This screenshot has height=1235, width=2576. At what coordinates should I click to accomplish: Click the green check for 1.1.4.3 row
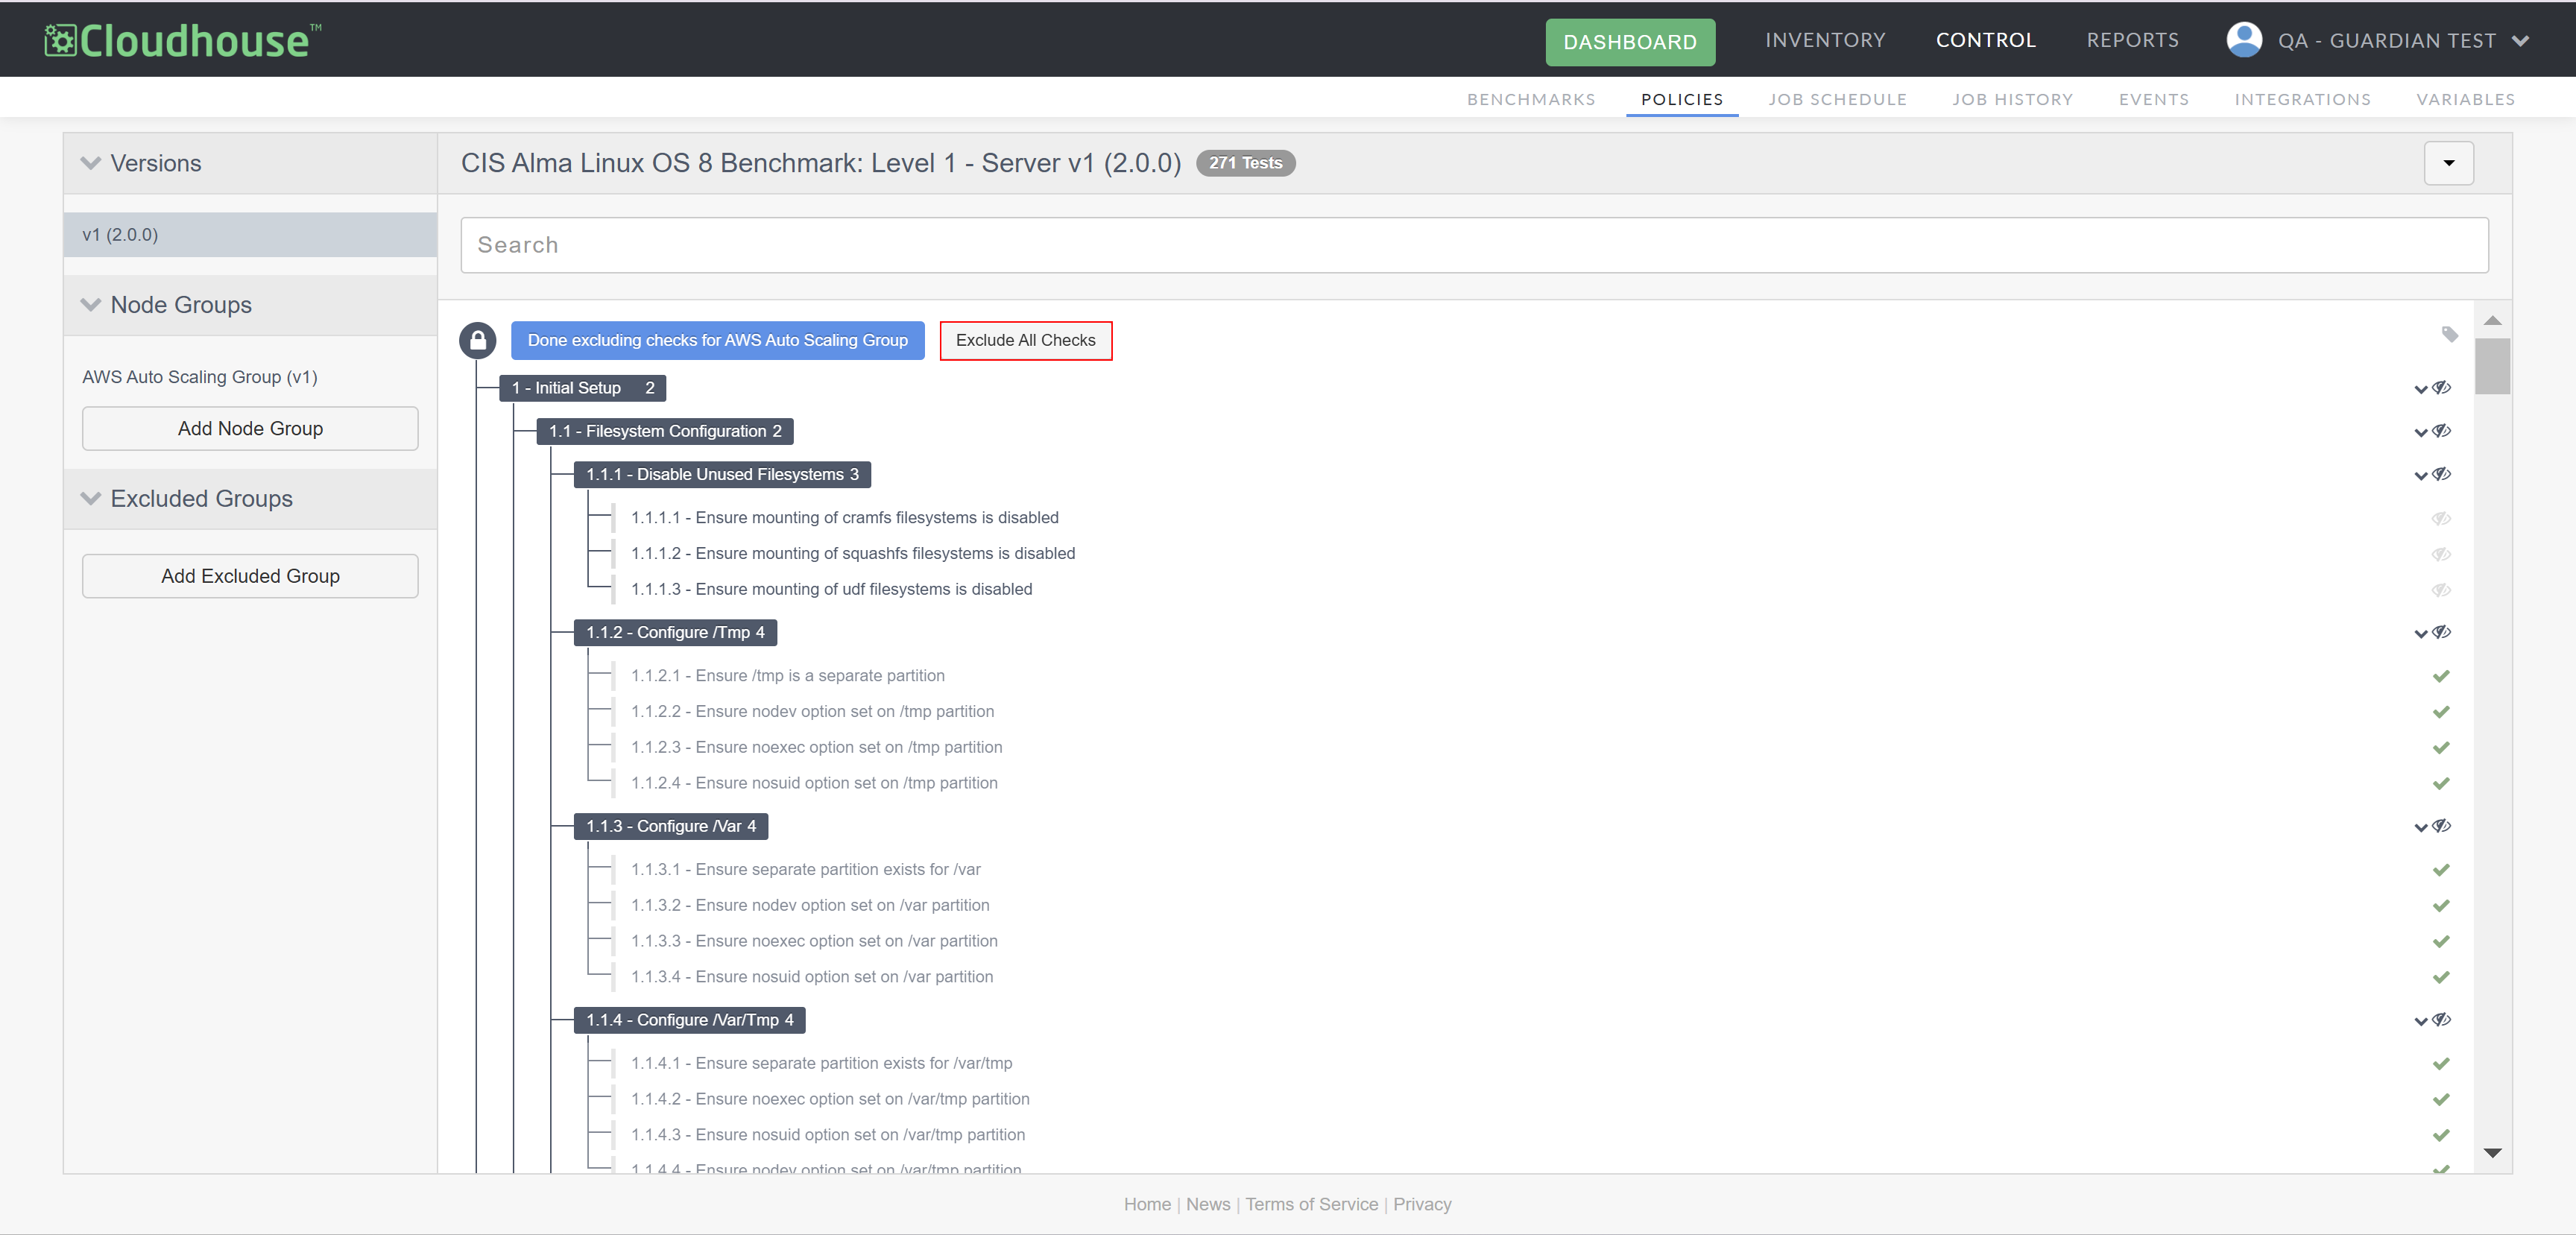pyautogui.click(x=2441, y=1136)
